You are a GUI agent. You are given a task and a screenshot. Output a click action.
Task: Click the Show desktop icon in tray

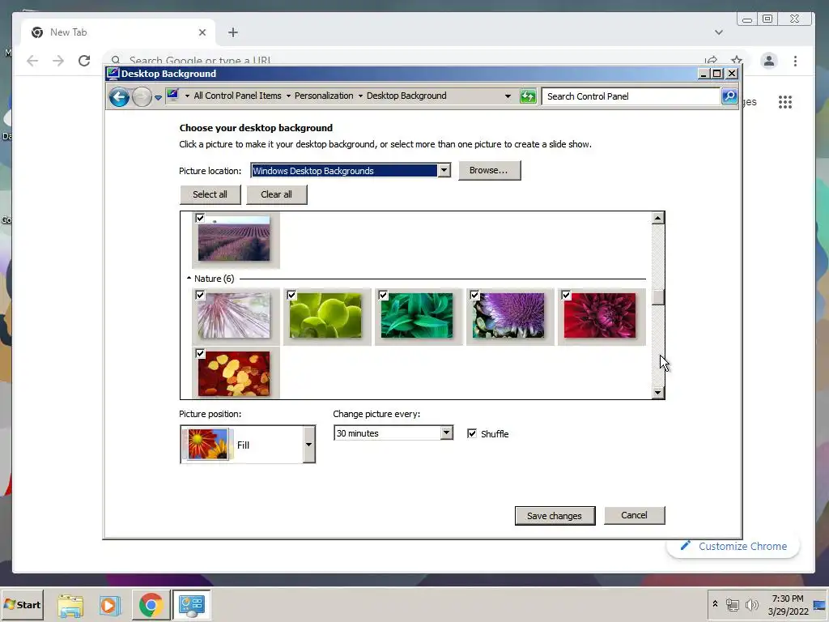[820, 605]
